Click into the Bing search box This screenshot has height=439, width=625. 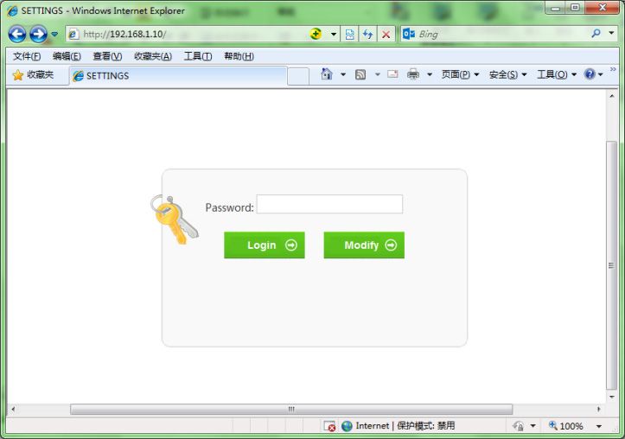click(x=502, y=35)
